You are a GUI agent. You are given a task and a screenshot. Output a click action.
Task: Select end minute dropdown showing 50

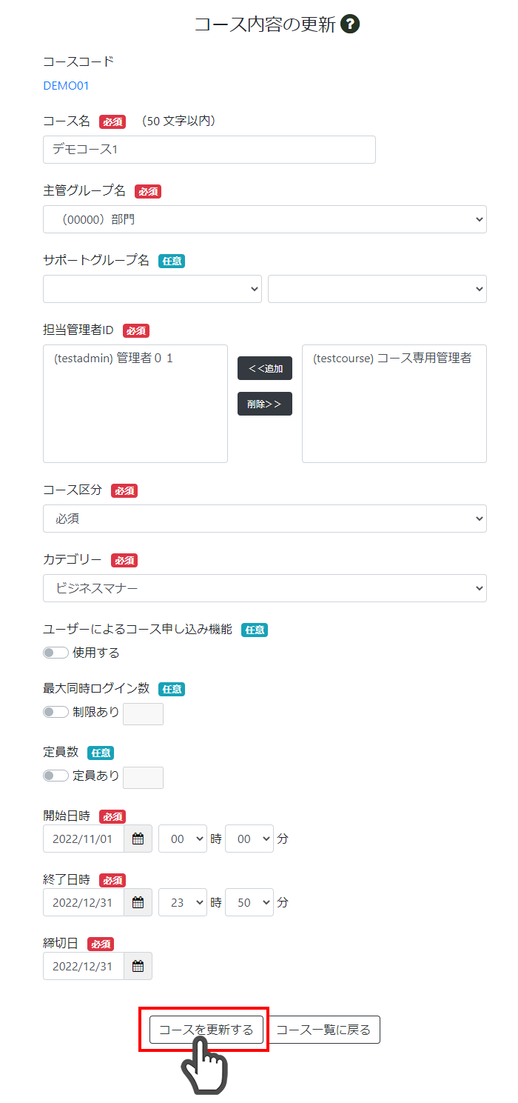coord(249,902)
